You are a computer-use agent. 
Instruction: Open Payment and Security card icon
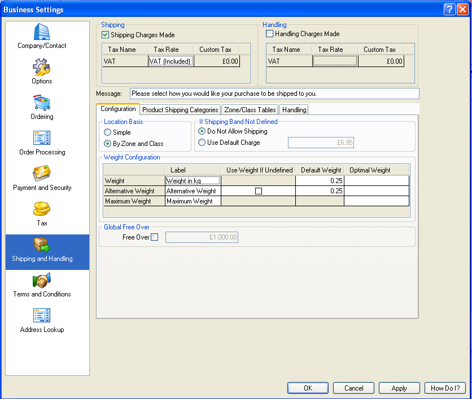pos(42,174)
